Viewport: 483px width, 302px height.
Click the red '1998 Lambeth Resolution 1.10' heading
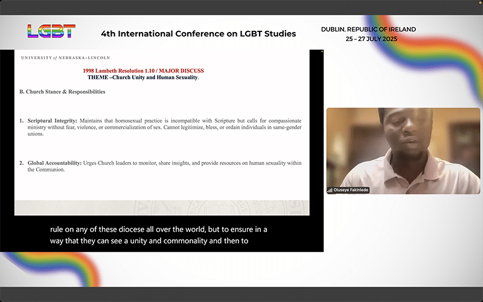143,71
